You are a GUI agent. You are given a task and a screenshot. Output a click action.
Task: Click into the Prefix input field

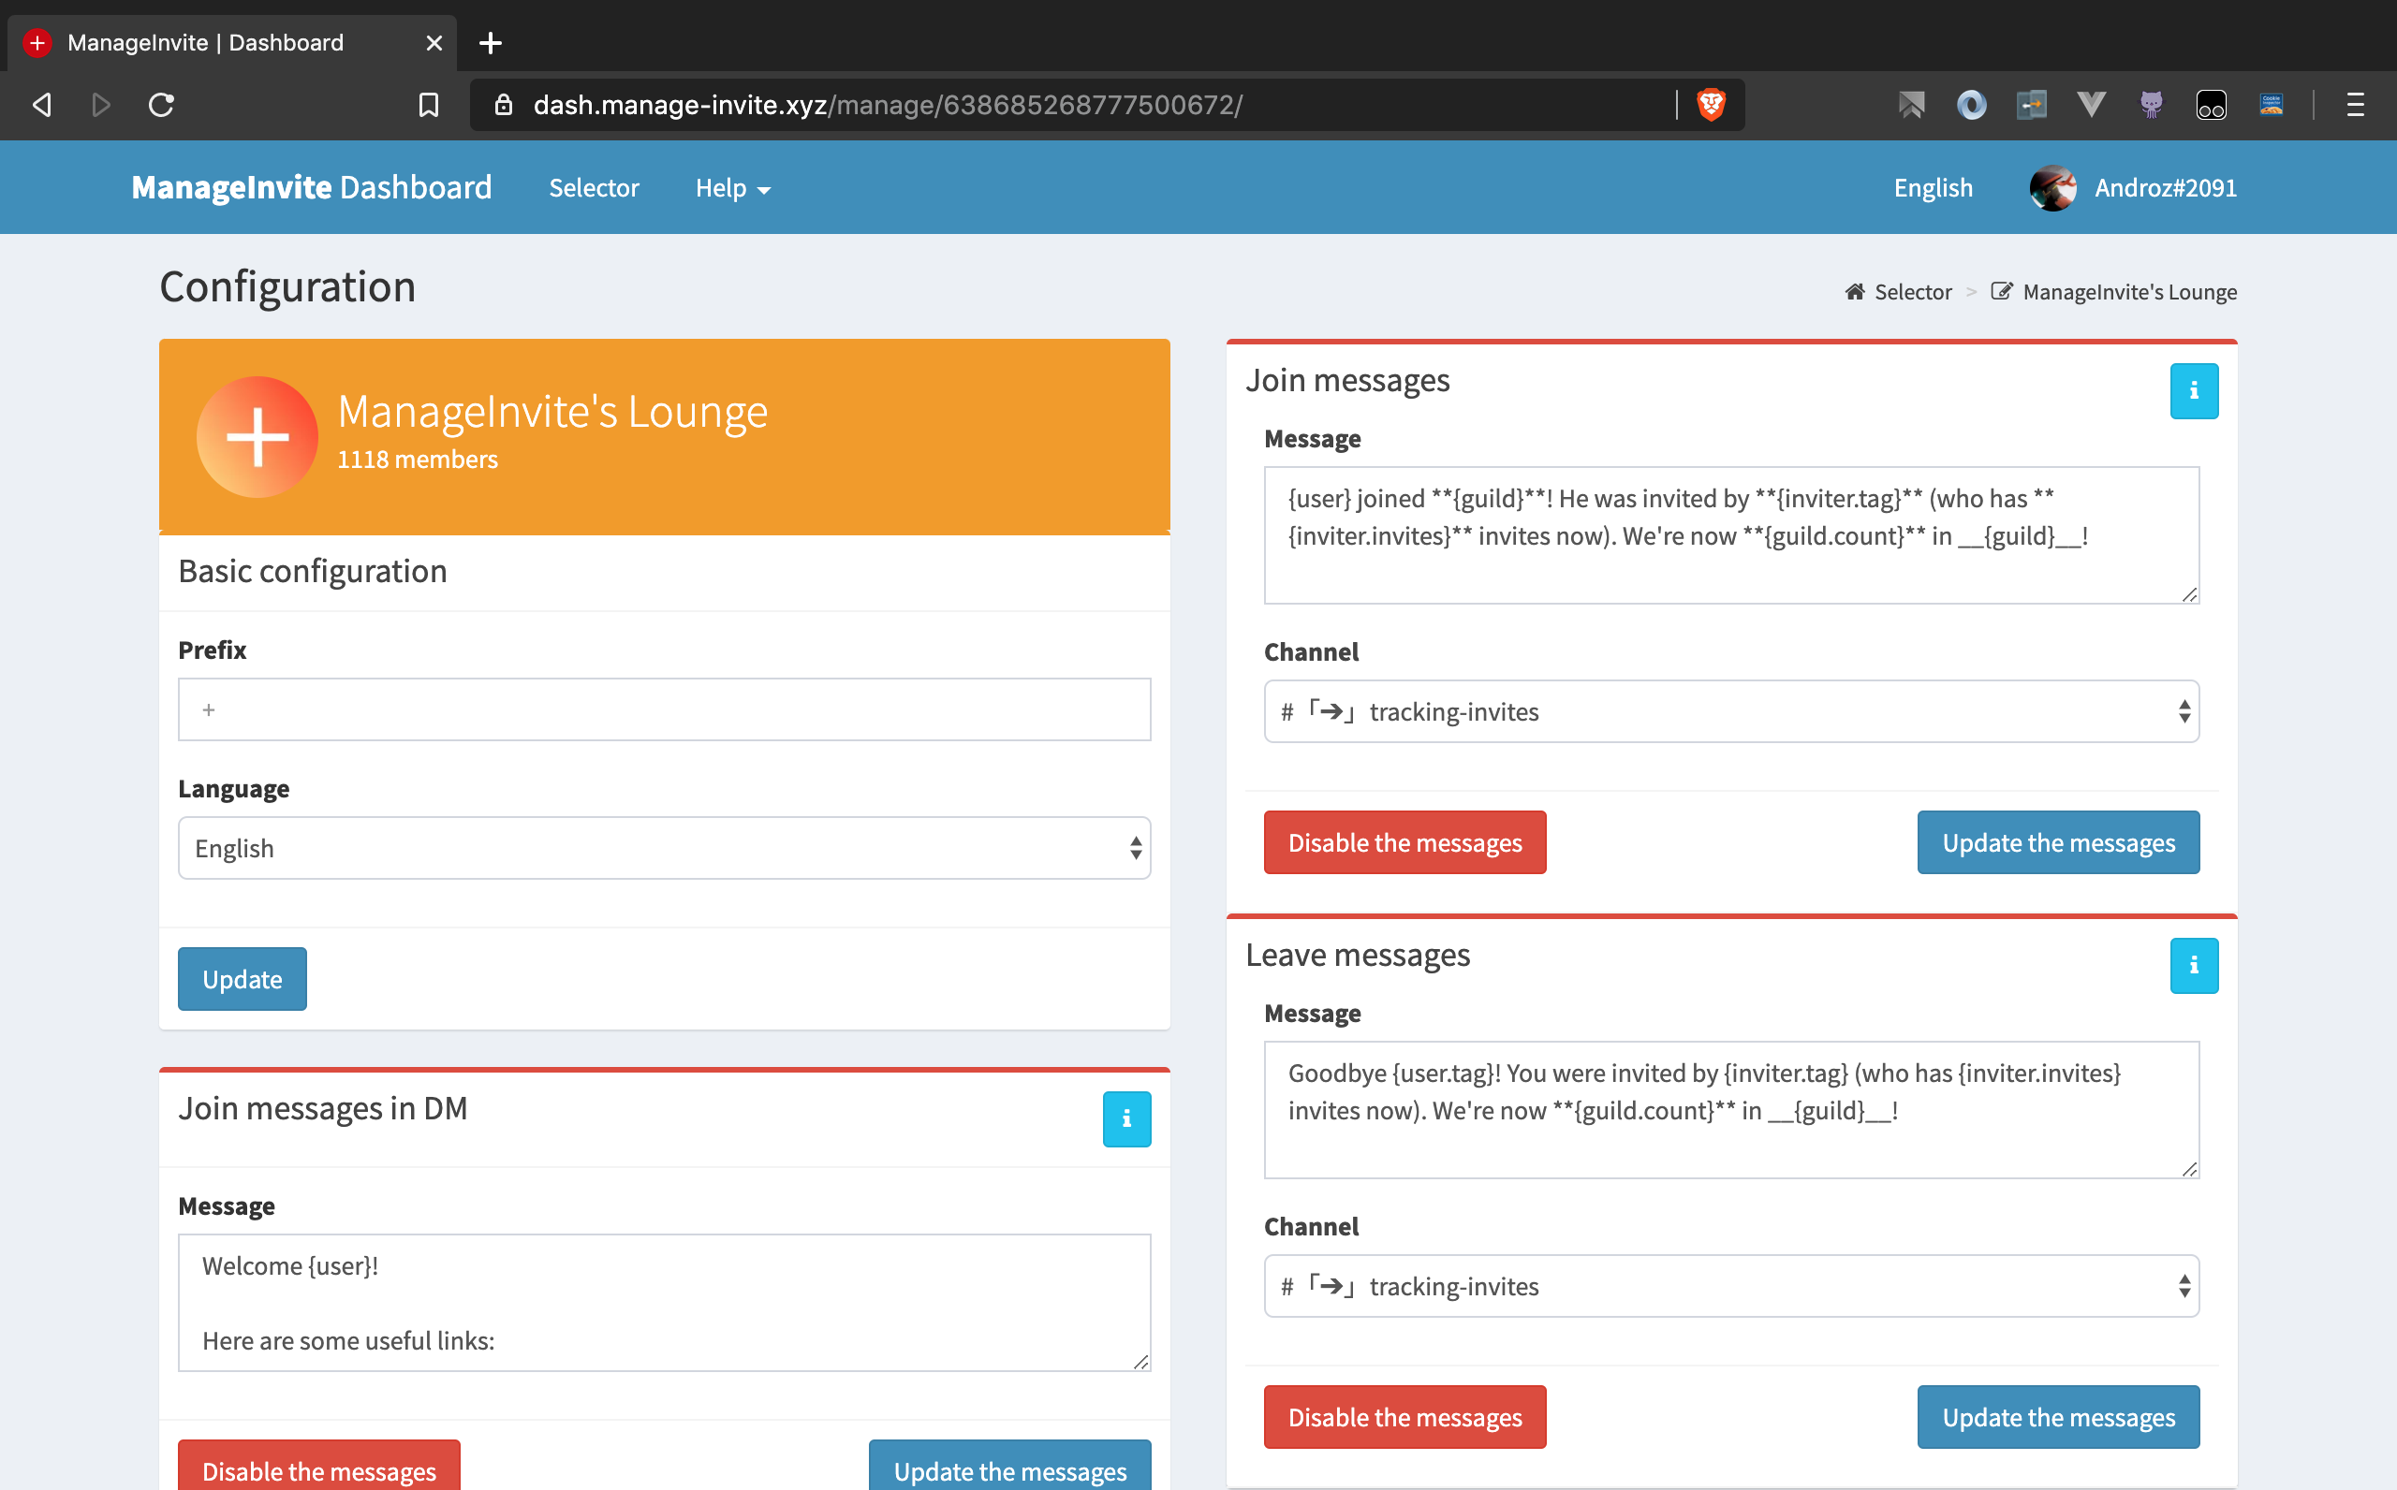663,709
